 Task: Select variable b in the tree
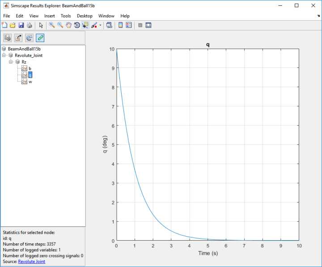point(30,68)
